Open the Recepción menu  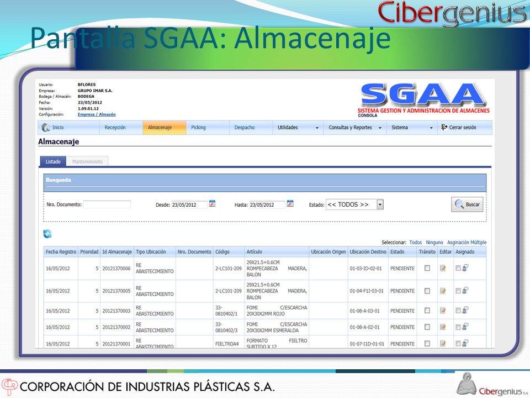coord(115,128)
